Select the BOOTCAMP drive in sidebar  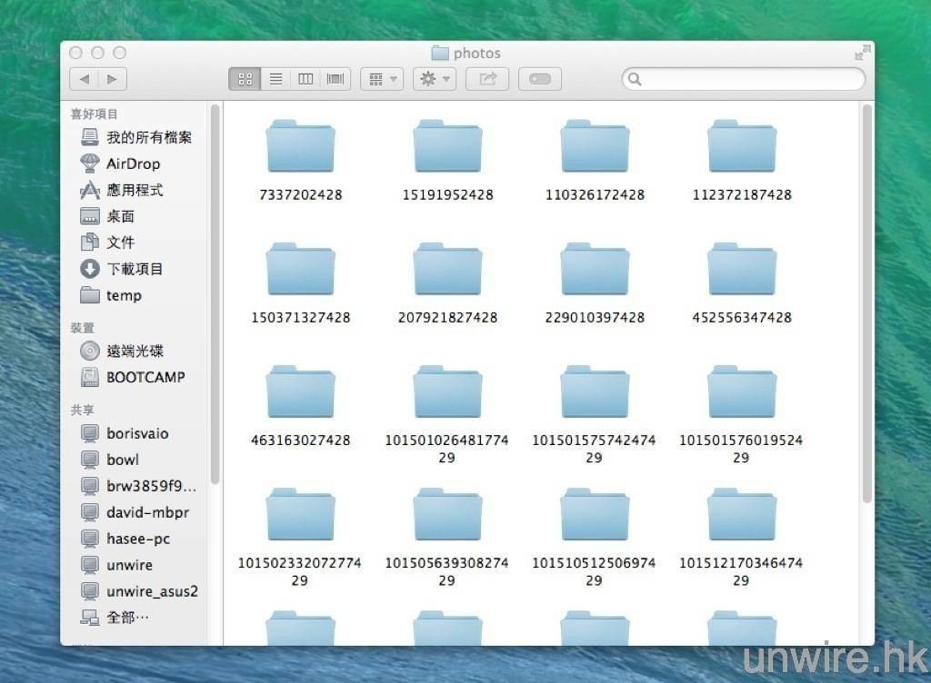click(x=145, y=377)
